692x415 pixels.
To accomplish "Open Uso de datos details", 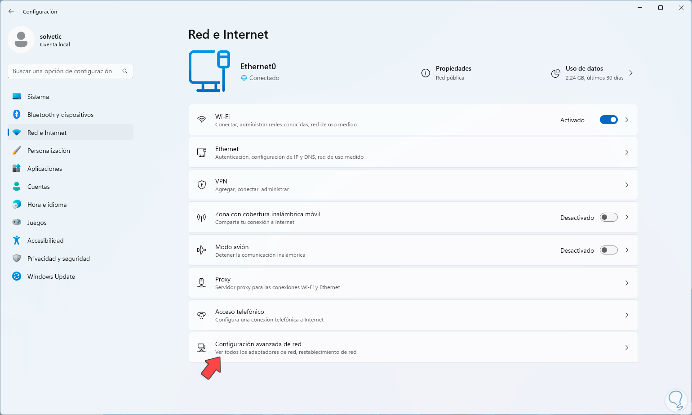I will tap(593, 73).
